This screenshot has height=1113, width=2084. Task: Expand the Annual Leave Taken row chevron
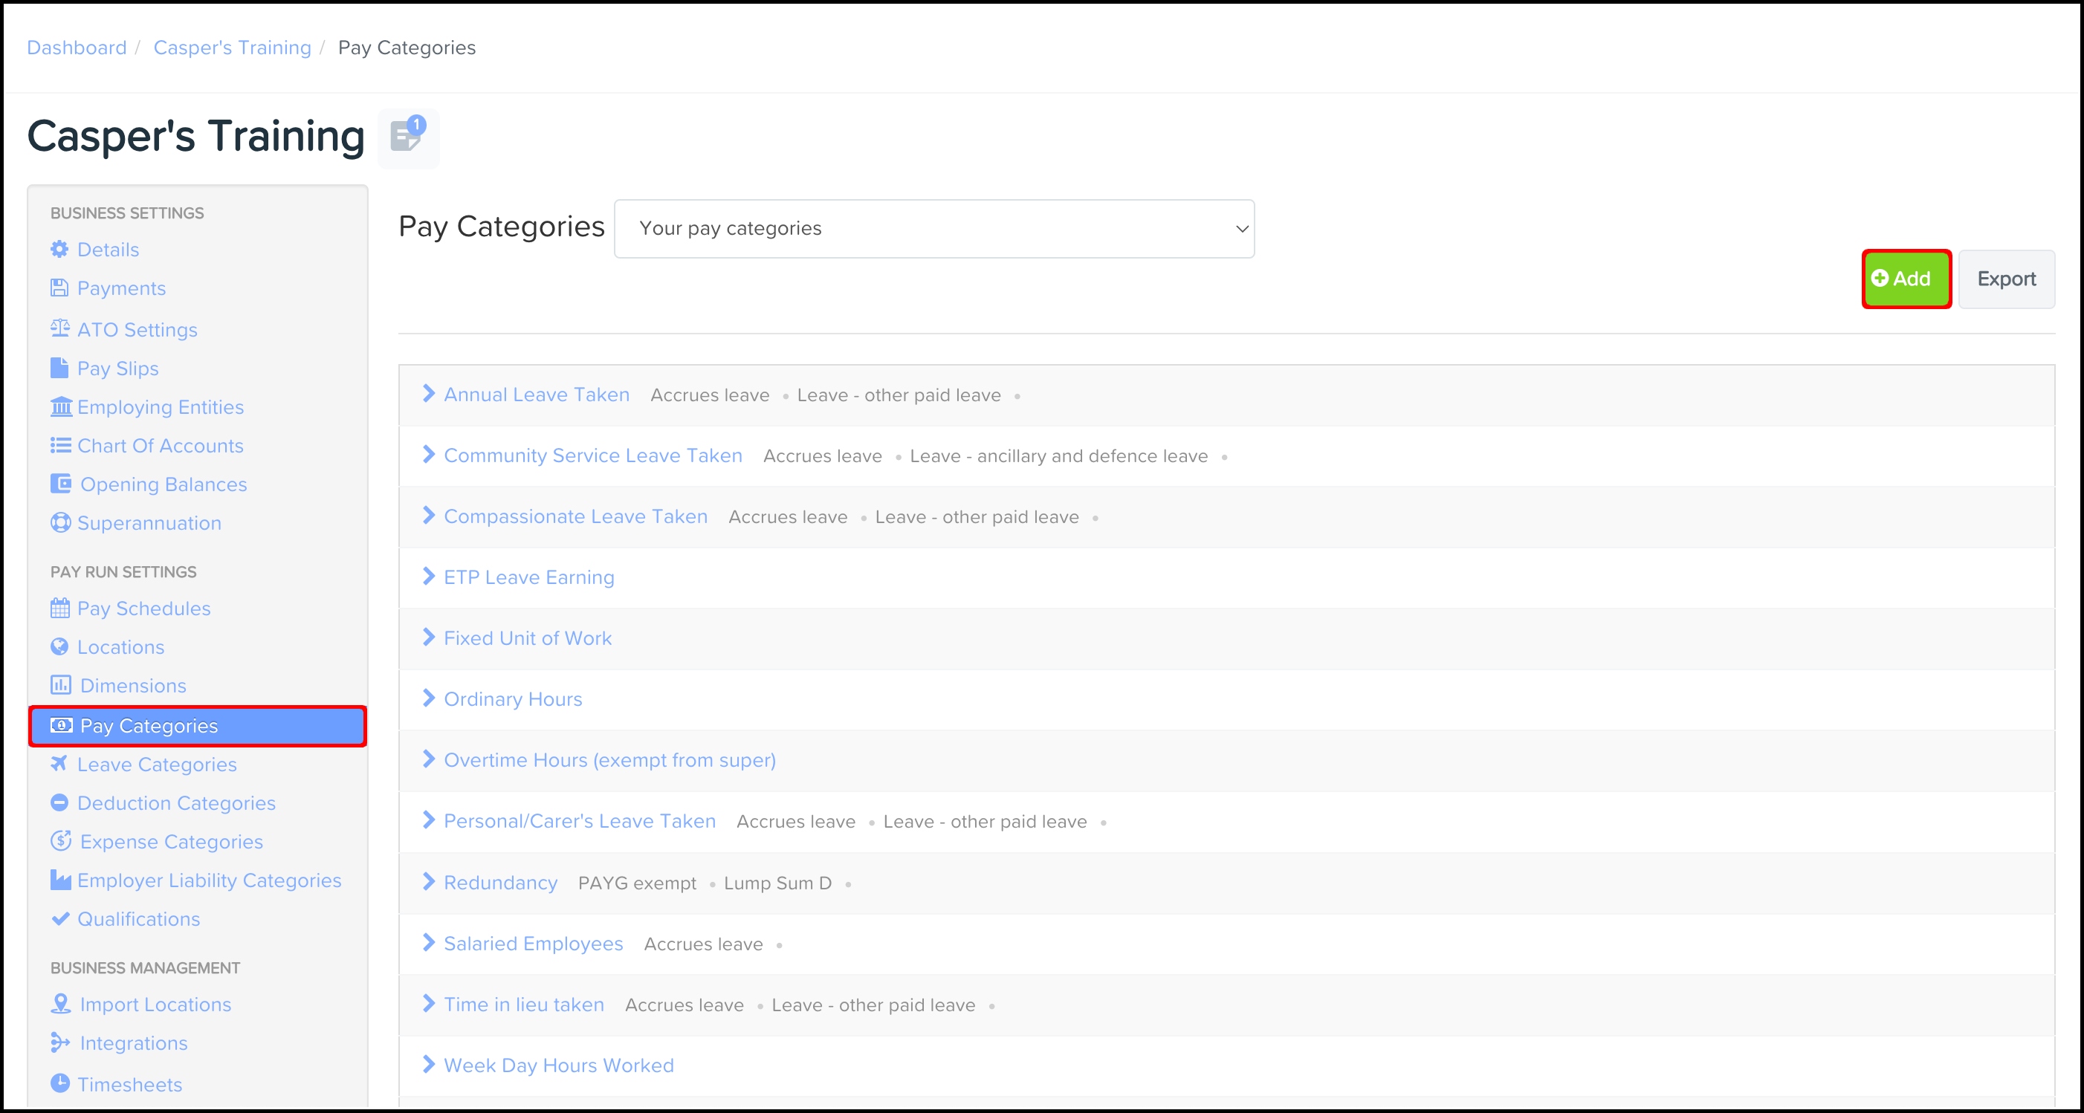[429, 394]
